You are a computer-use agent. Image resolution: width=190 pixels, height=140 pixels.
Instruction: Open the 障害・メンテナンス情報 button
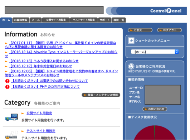[x=101, y=95]
